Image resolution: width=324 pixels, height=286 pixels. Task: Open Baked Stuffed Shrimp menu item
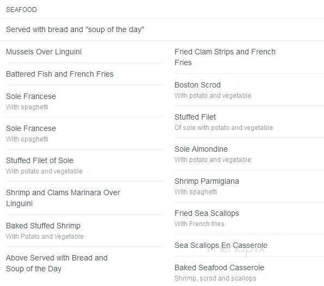[43, 226]
